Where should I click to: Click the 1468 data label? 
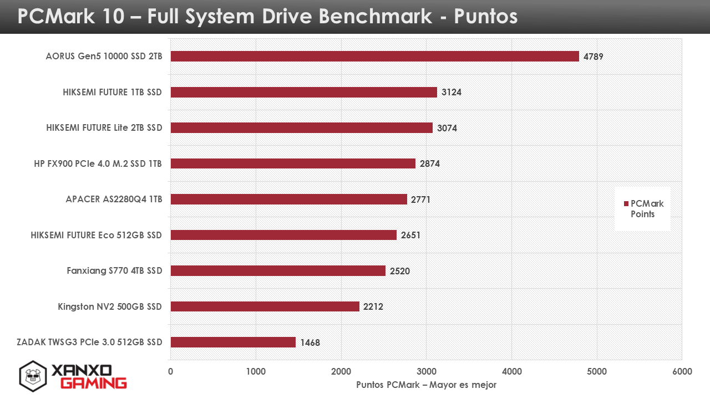[x=310, y=342]
